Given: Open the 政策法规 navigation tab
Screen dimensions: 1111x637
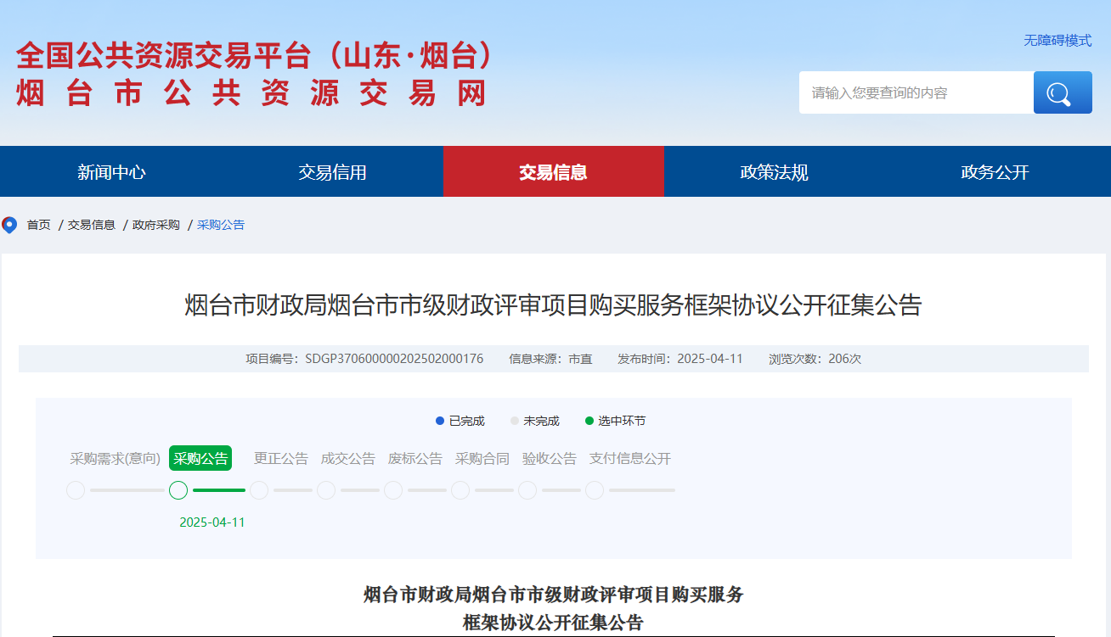Looking at the screenshot, I should (x=774, y=172).
